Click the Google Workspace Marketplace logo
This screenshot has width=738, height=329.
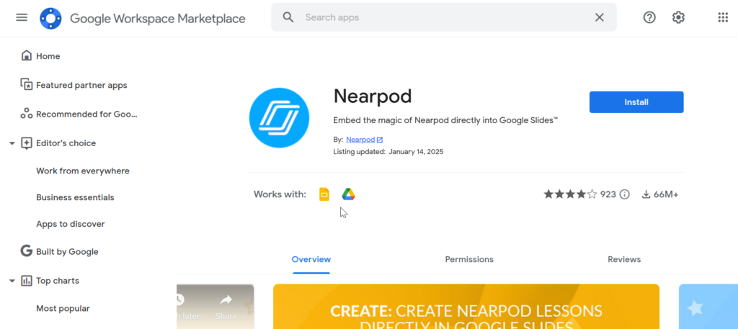pos(50,18)
